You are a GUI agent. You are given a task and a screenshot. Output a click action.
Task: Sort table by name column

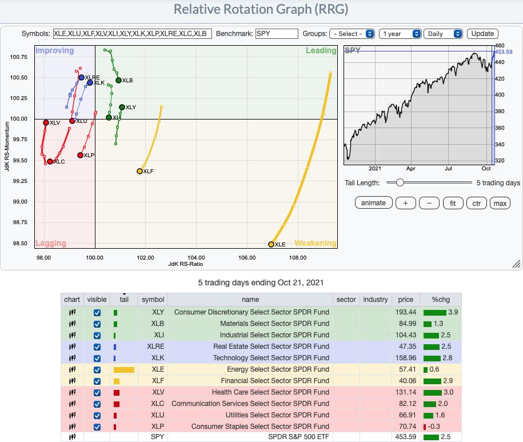click(250, 300)
